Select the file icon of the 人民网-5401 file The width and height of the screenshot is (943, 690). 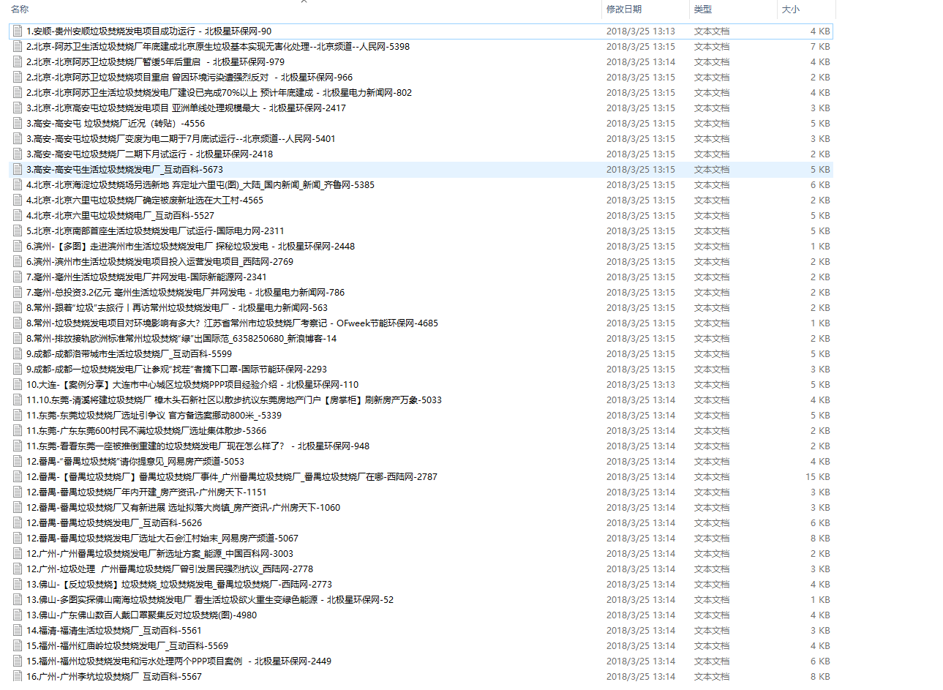(x=18, y=138)
